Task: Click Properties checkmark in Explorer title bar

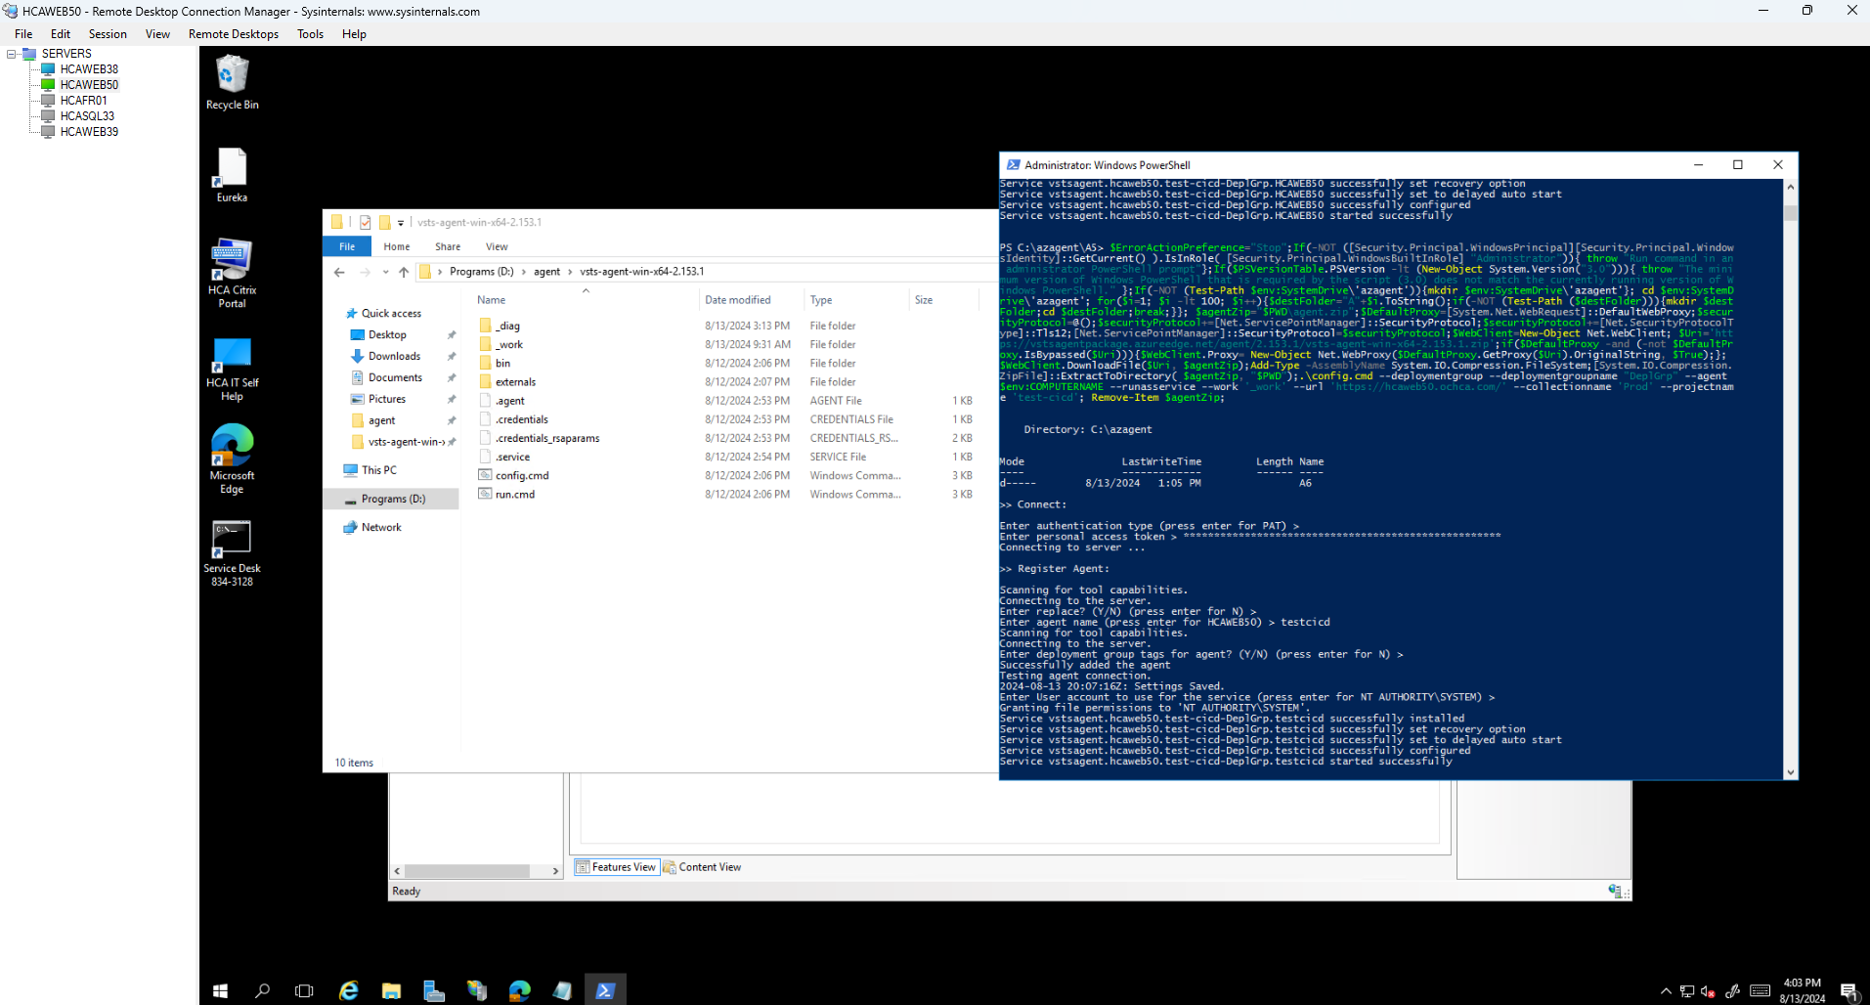Action: [365, 222]
